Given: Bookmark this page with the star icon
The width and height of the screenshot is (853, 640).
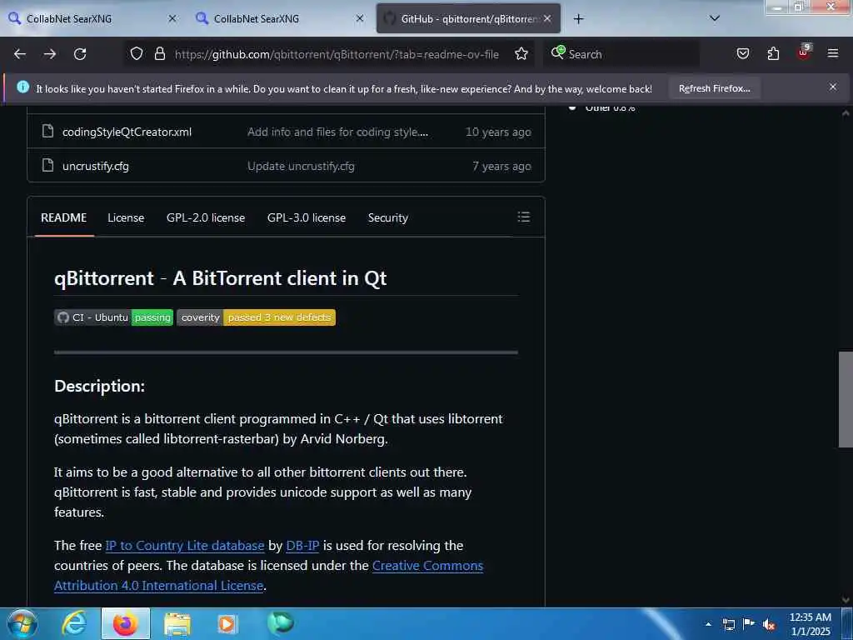Looking at the screenshot, I should click(521, 53).
